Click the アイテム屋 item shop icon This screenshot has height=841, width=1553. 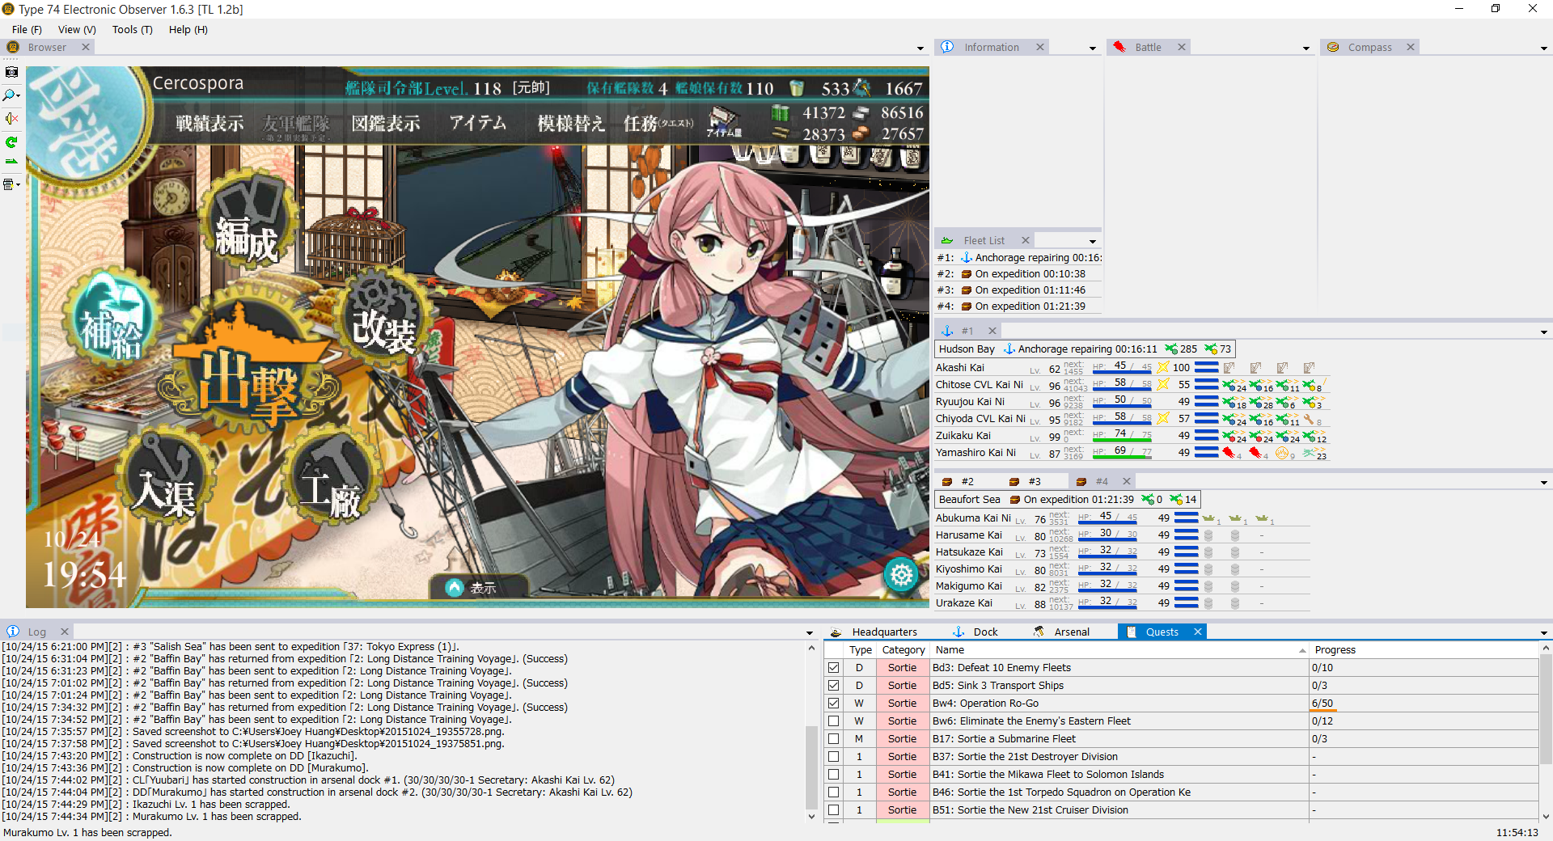click(722, 121)
